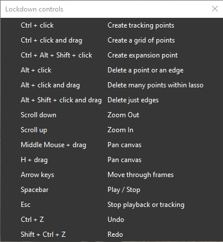This screenshot has height=242, width=223.
Task: Select 'Middle Mouse + drag' shortcut
Action: pyautogui.click(x=53, y=145)
